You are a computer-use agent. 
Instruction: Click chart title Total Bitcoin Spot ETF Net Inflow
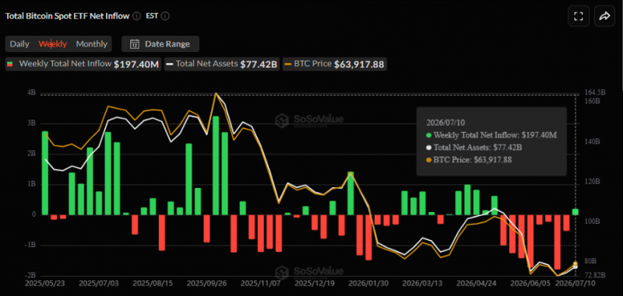click(67, 16)
